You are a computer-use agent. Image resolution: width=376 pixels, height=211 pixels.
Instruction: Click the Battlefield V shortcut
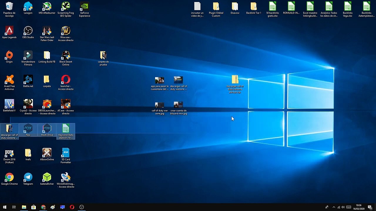[x=9, y=105]
